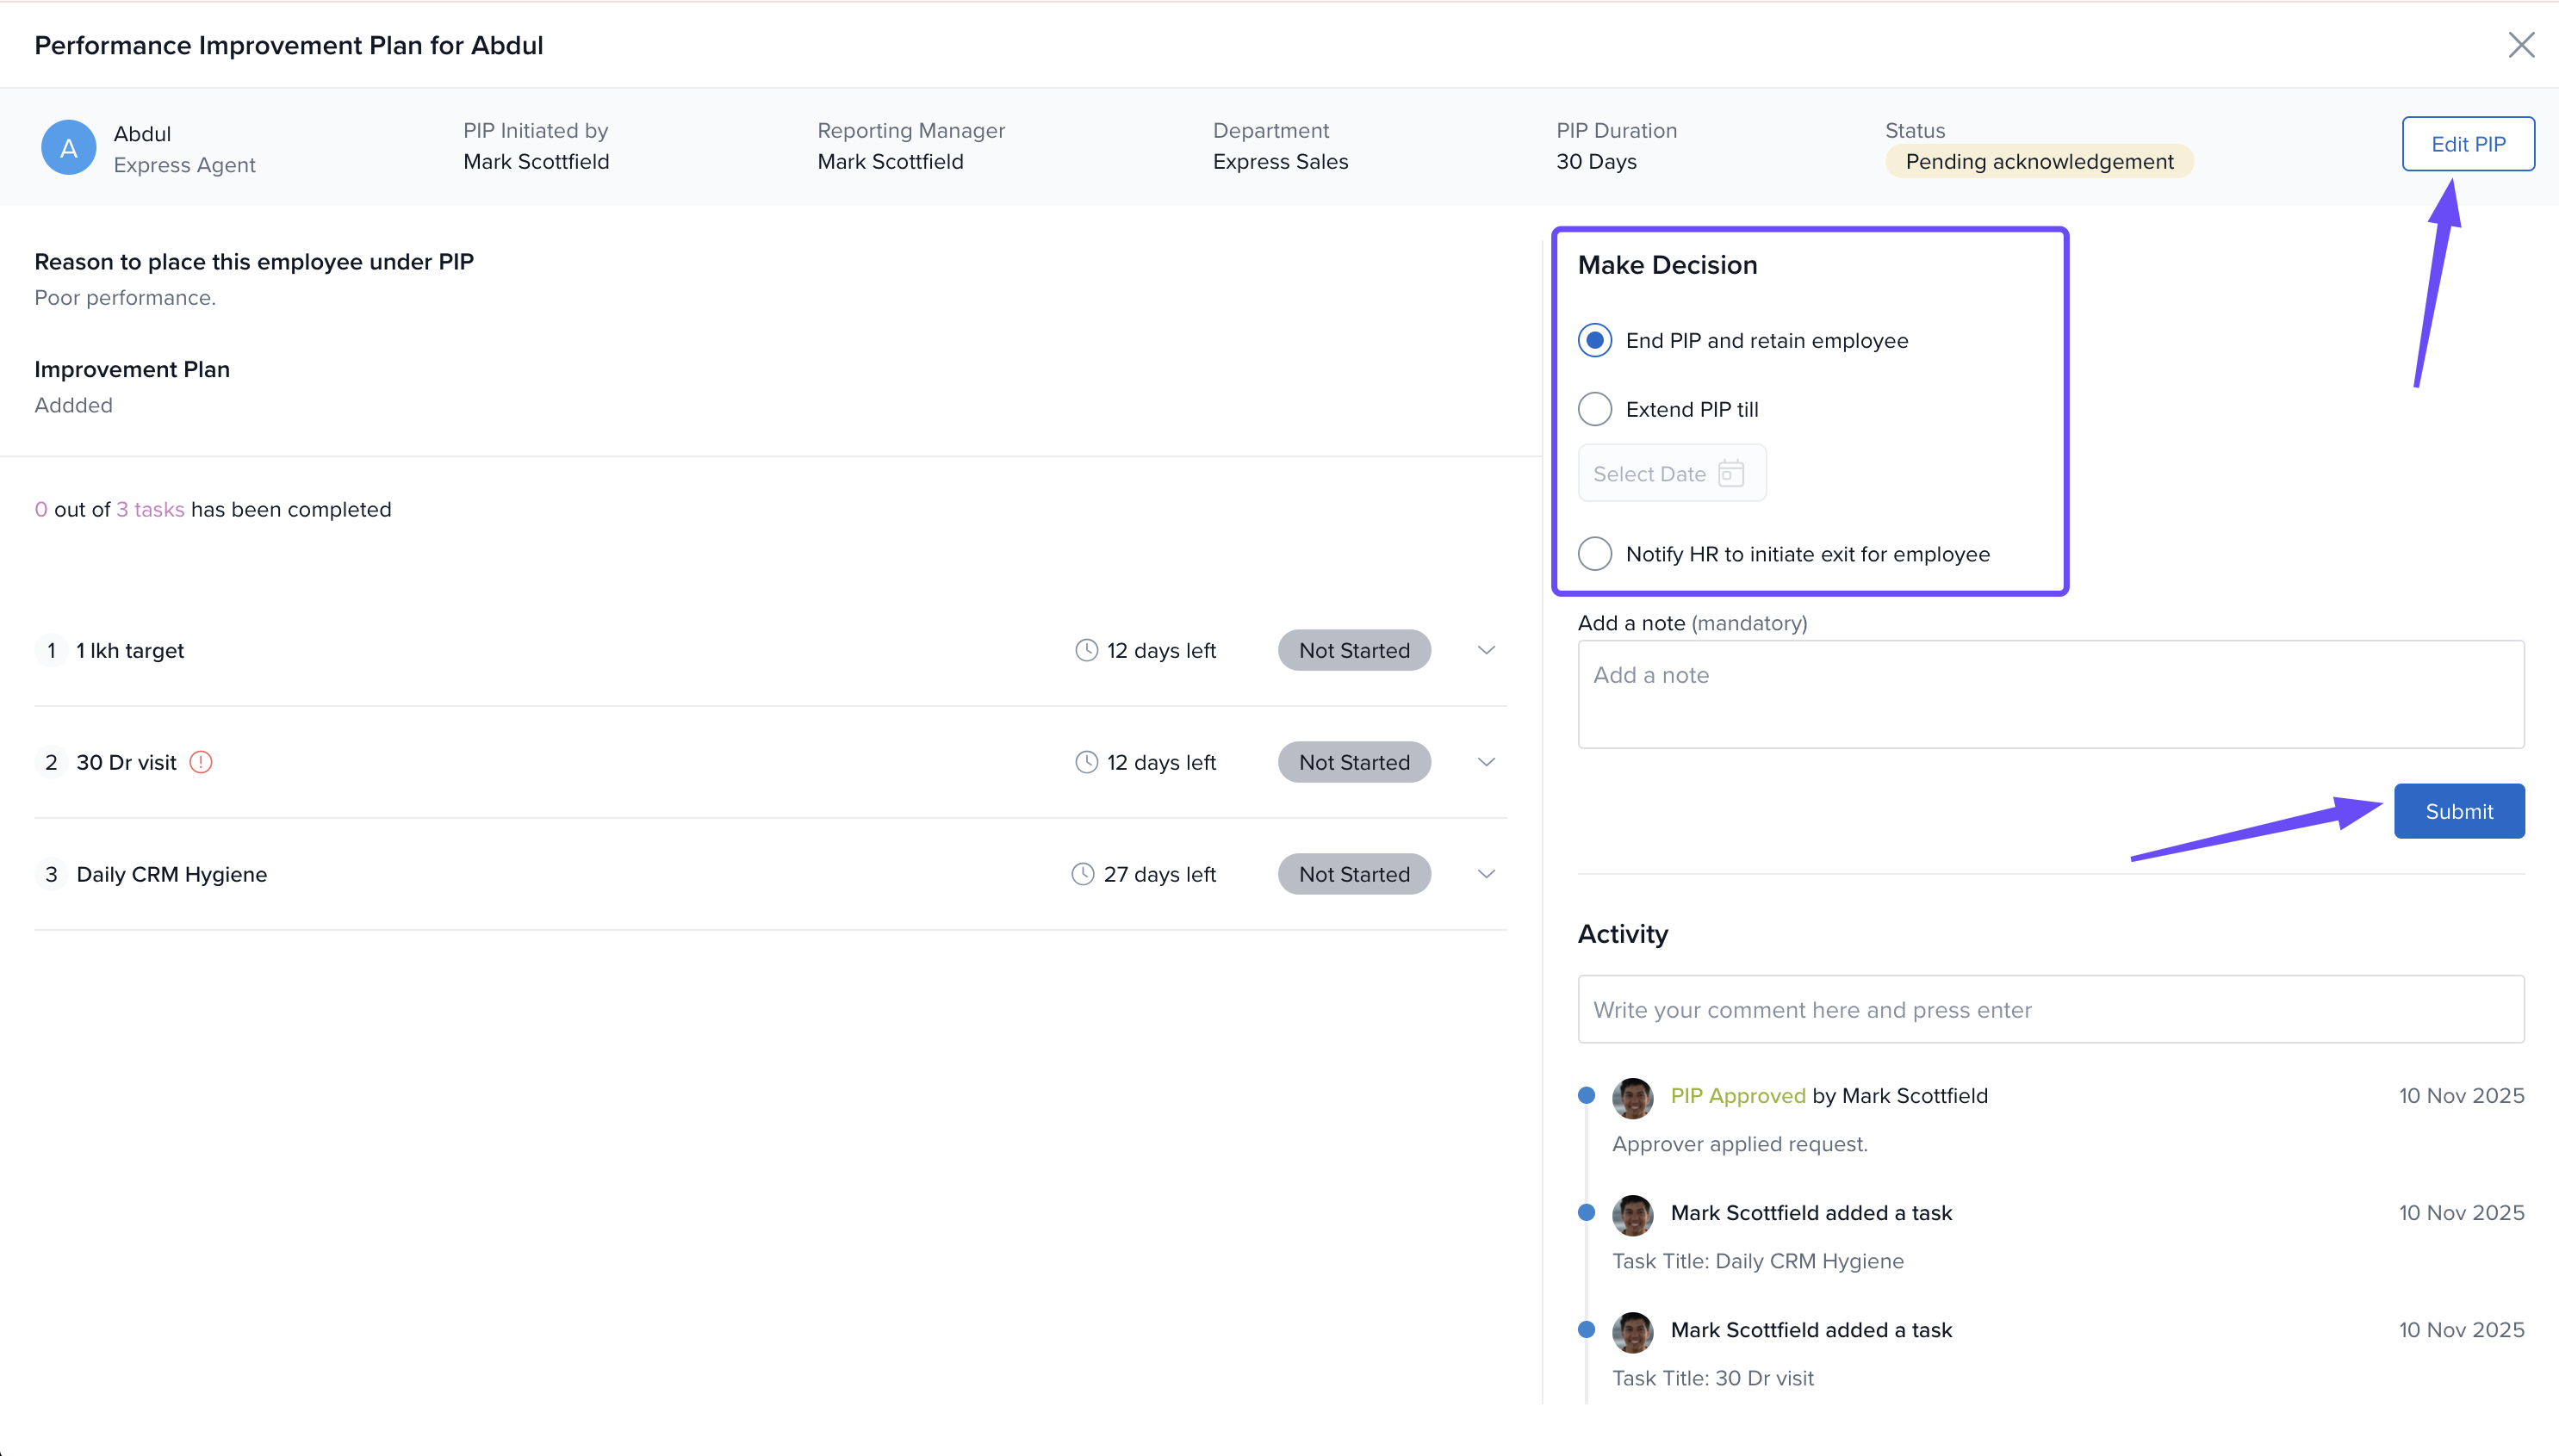Close the Performance Improvement Plan dialog
Viewport: 2559px width, 1456px height.
[x=2521, y=45]
